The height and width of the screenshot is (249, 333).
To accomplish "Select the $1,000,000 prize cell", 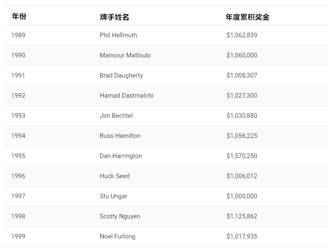I will coord(242,196).
